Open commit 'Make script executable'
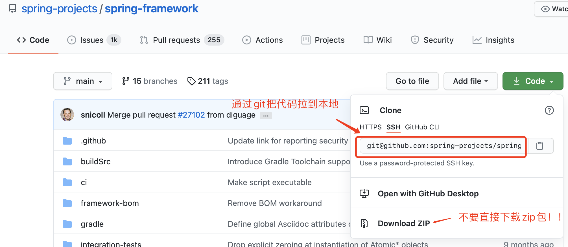Viewport: 568px width, 247px height. pos(270,182)
